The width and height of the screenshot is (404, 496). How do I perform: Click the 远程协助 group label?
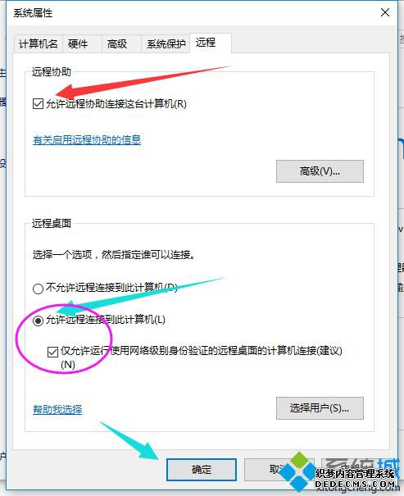(x=51, y=72)
